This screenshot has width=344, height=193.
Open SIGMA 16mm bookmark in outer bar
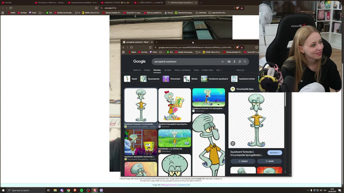point(91,13)
